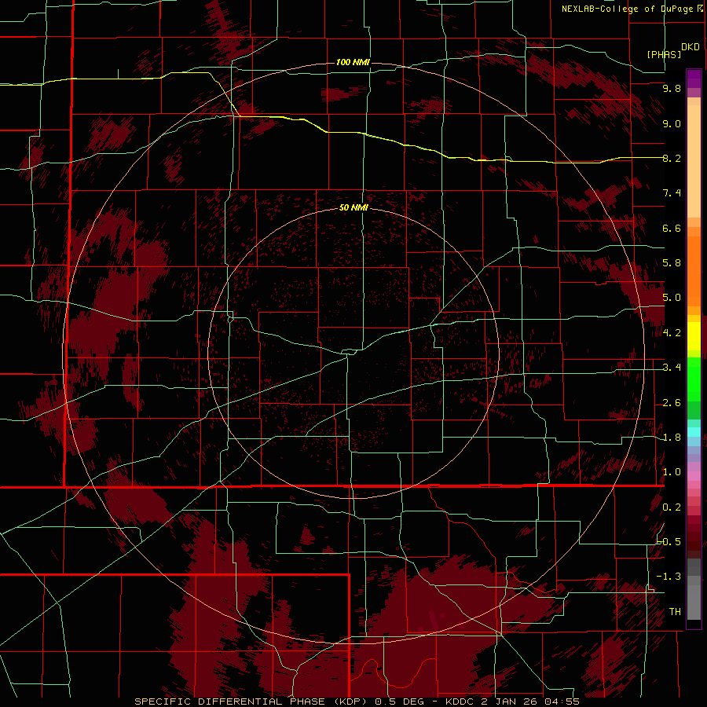Click the 6.6 value on the color scale
The width and height of the screenshot is (707, 707).
(x=672, y=228)
